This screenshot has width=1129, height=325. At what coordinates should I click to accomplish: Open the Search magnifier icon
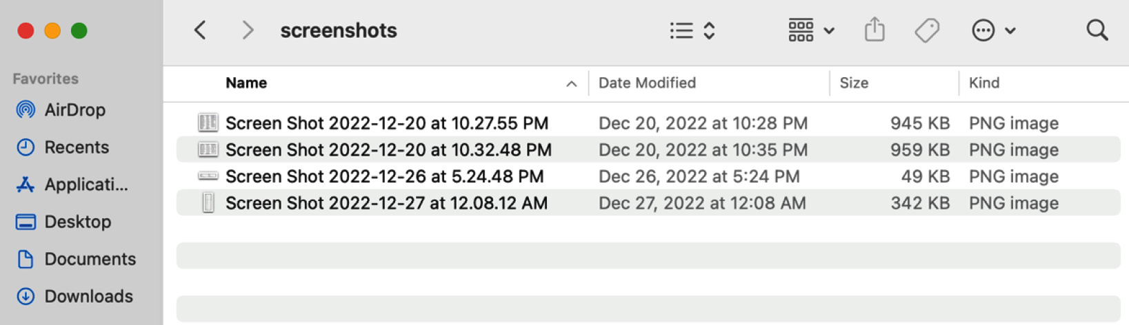[1097, 30]
